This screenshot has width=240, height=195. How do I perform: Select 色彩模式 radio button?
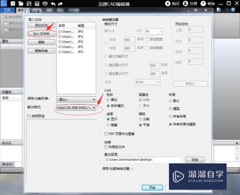(108, 106)
